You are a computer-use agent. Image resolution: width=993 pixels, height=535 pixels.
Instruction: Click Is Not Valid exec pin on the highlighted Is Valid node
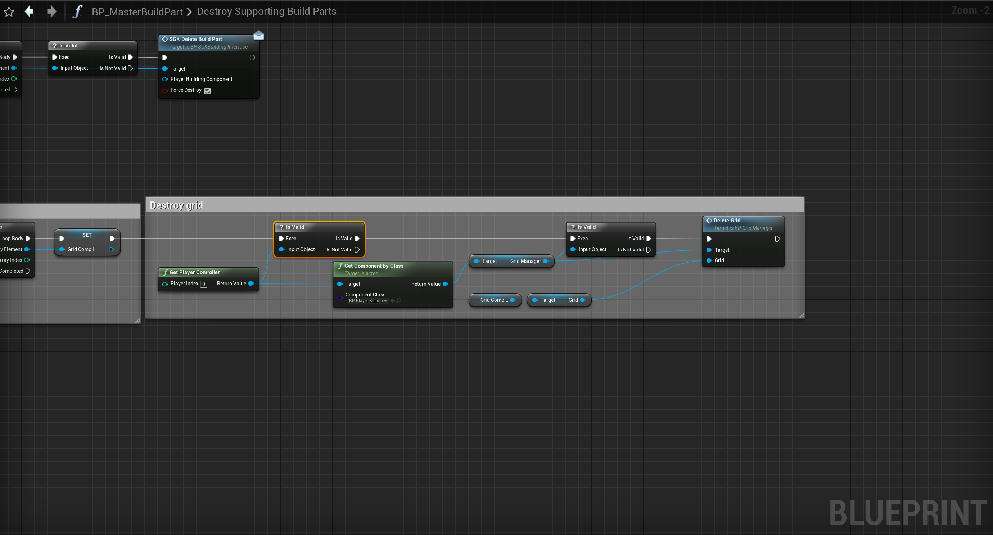pyautogui.click(x=357, y=250)
